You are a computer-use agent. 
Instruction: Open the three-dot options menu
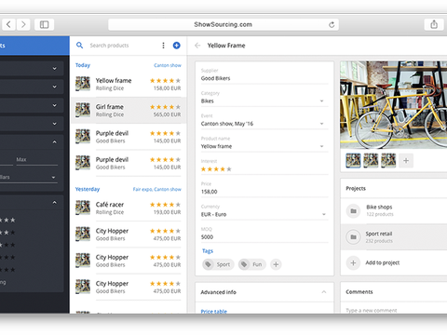163,46
